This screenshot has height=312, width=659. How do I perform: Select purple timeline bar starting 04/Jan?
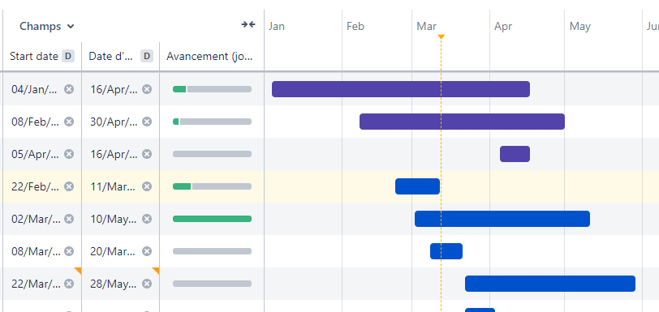[401, 89]
